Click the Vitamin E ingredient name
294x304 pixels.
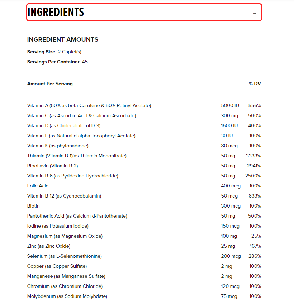pos(81,136)
